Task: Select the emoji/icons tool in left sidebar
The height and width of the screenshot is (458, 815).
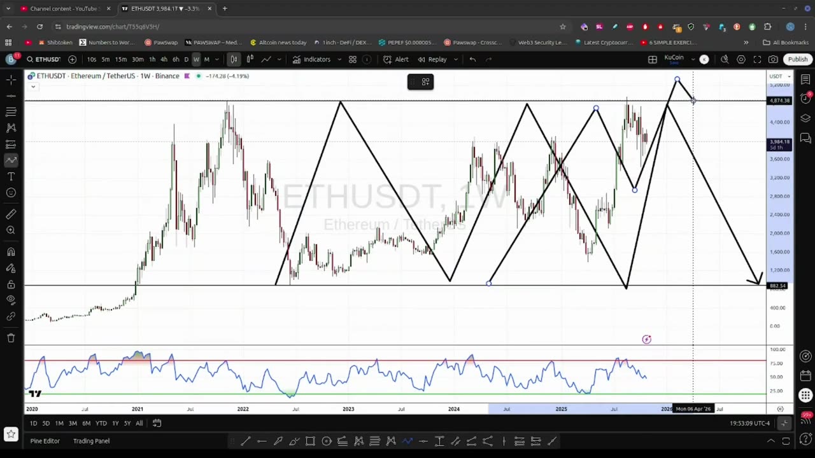Action: tap(11, 193)
